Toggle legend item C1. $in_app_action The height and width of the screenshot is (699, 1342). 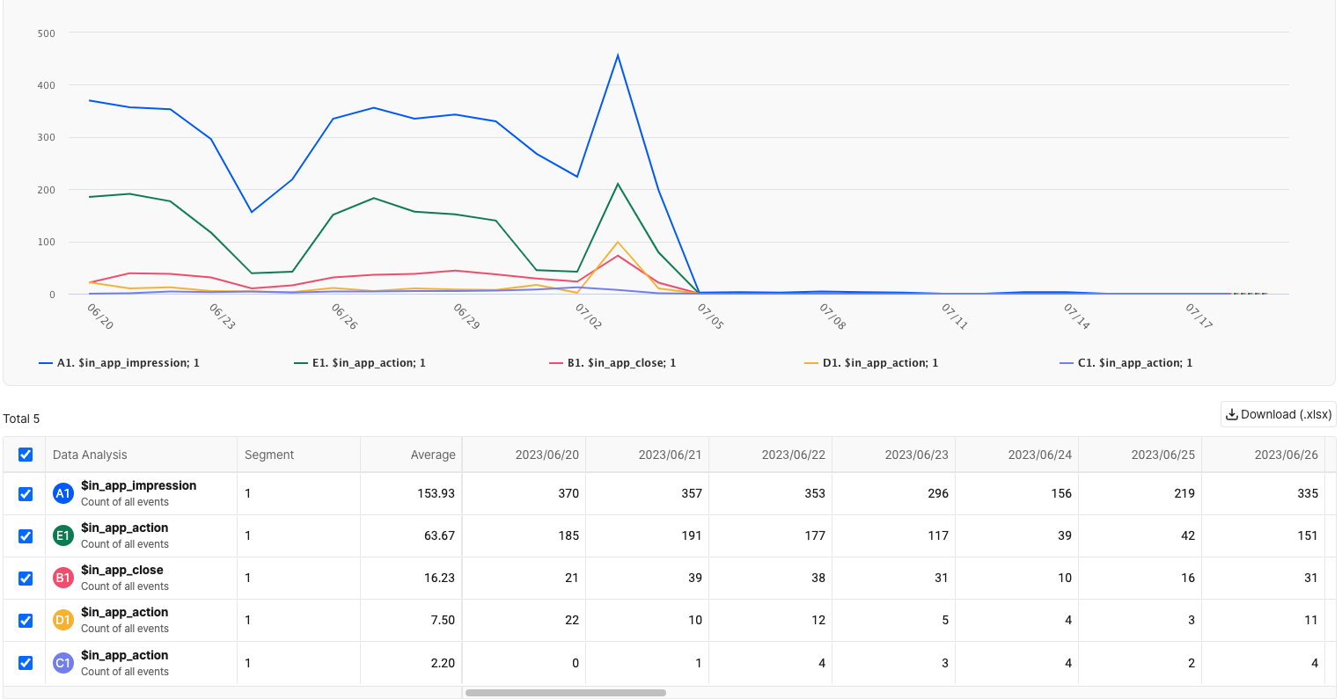point(1126,363)
